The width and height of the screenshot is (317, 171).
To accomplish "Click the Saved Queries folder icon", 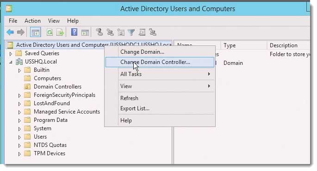I will click(19, 53).
